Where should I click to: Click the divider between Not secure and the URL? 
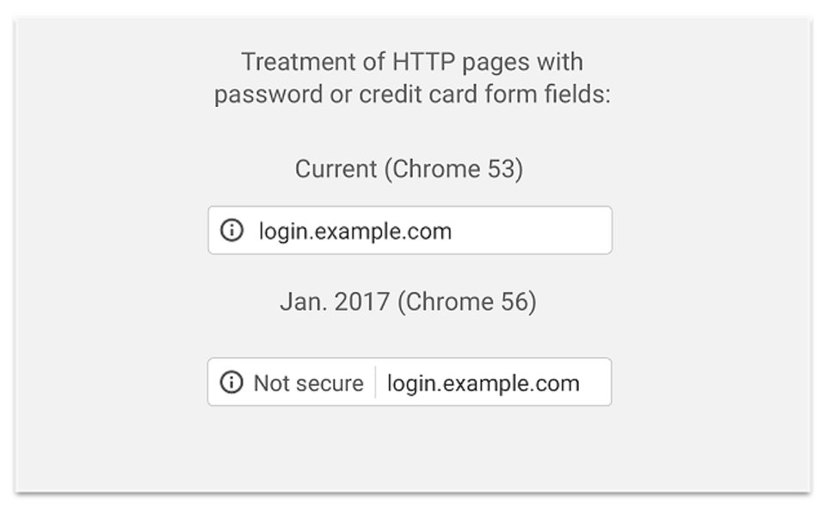[x=375, y=382]
